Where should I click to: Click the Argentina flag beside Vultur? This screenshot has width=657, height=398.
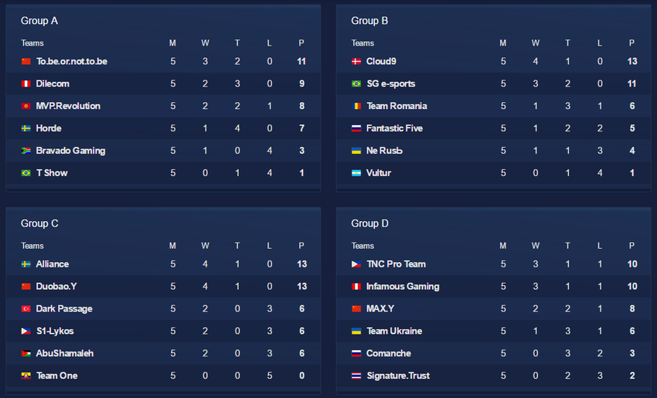[356, 173]
